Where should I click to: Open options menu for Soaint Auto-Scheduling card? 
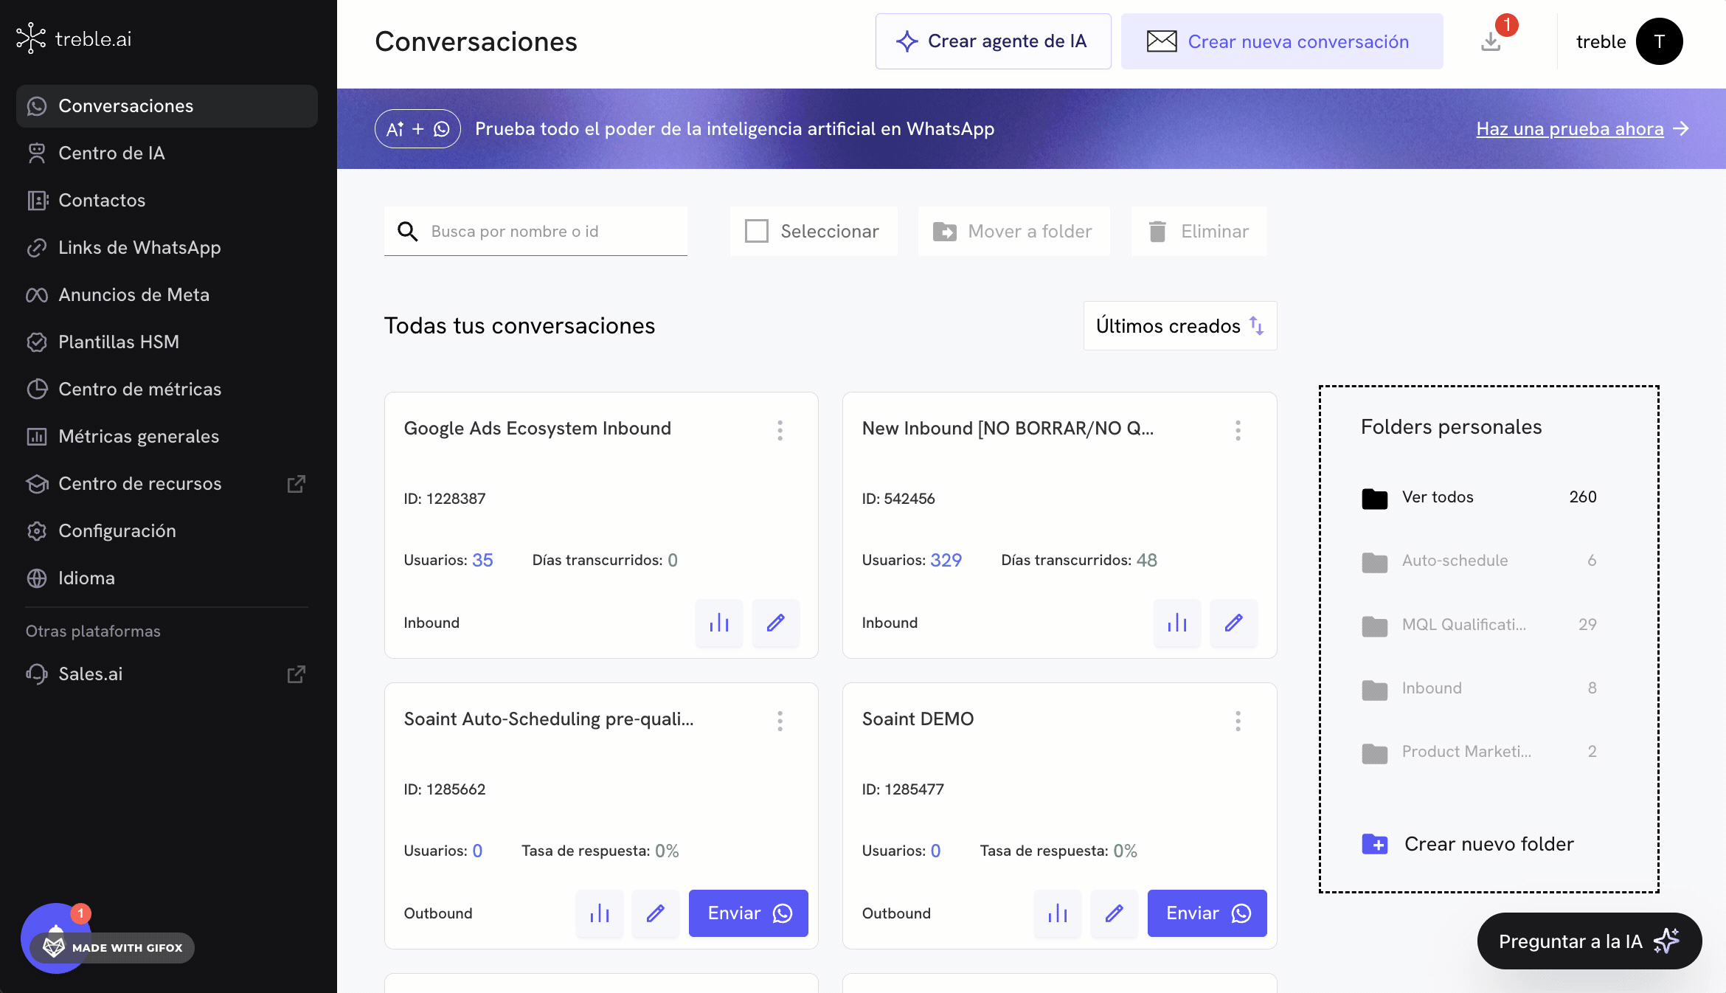(x=780, y=721)
